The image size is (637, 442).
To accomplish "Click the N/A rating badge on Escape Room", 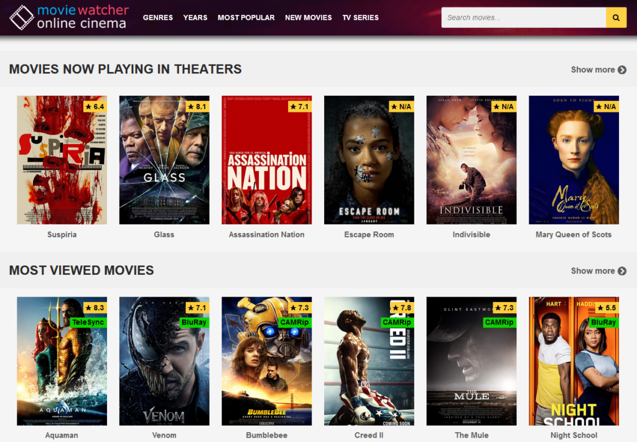I will pyautogui.click(x=401, y=107).
